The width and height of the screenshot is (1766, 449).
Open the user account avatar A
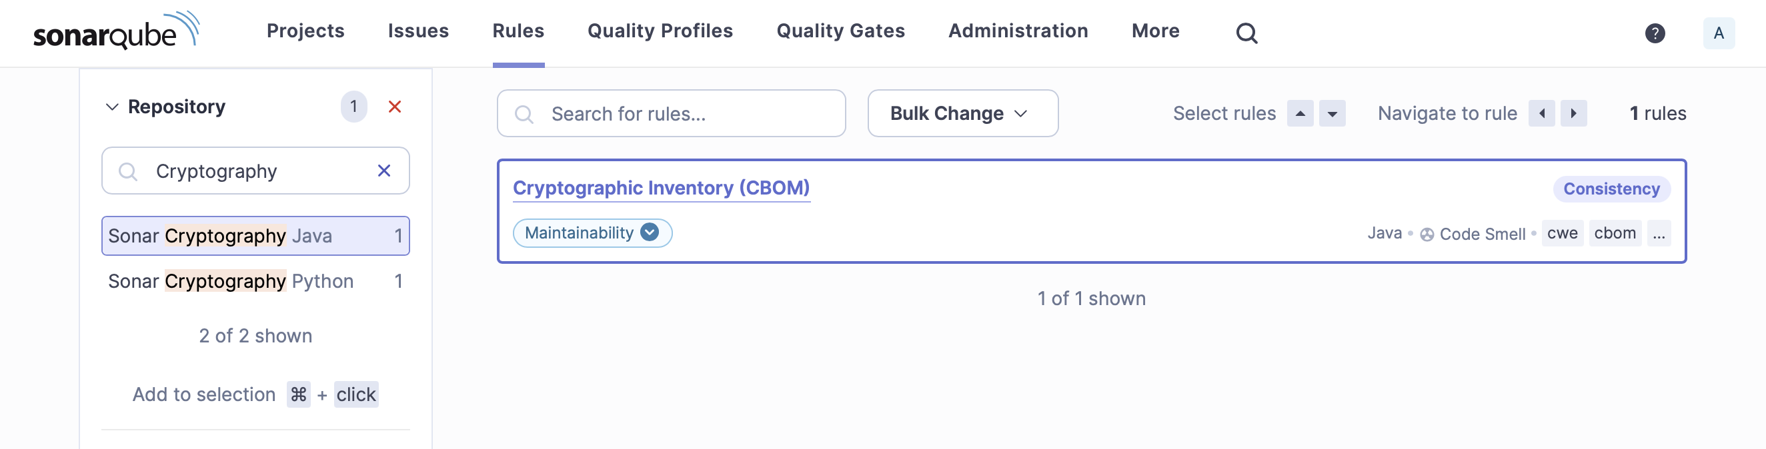point(1718,33)
